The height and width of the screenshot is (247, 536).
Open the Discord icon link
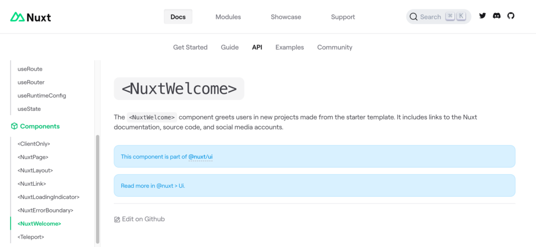click(x=497, y=16)
